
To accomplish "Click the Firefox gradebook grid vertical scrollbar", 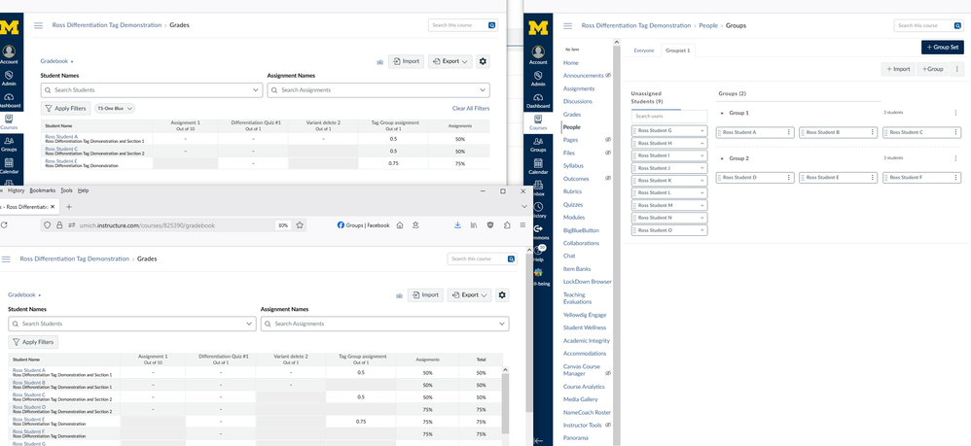I will (506, 402).
